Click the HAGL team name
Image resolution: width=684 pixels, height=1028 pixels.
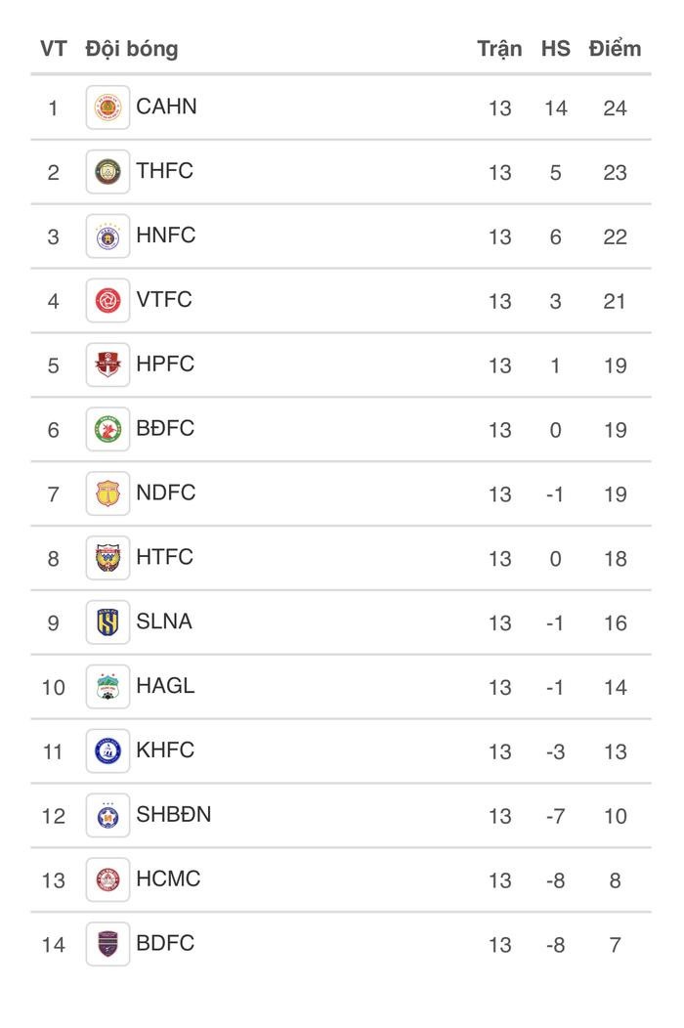point(165,686)
